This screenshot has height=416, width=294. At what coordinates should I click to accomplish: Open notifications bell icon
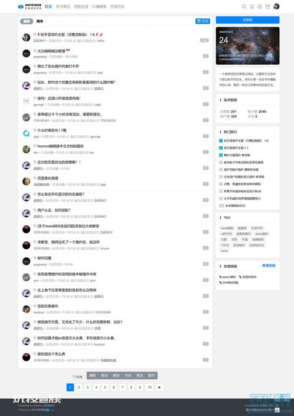[252, 7]
